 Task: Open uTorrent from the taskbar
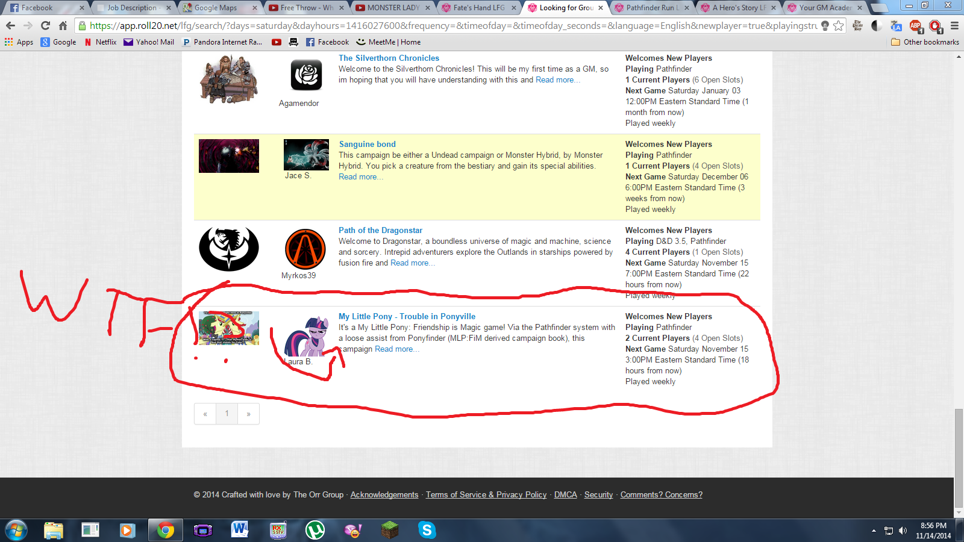pyautogui.click(x=315, y=530)
